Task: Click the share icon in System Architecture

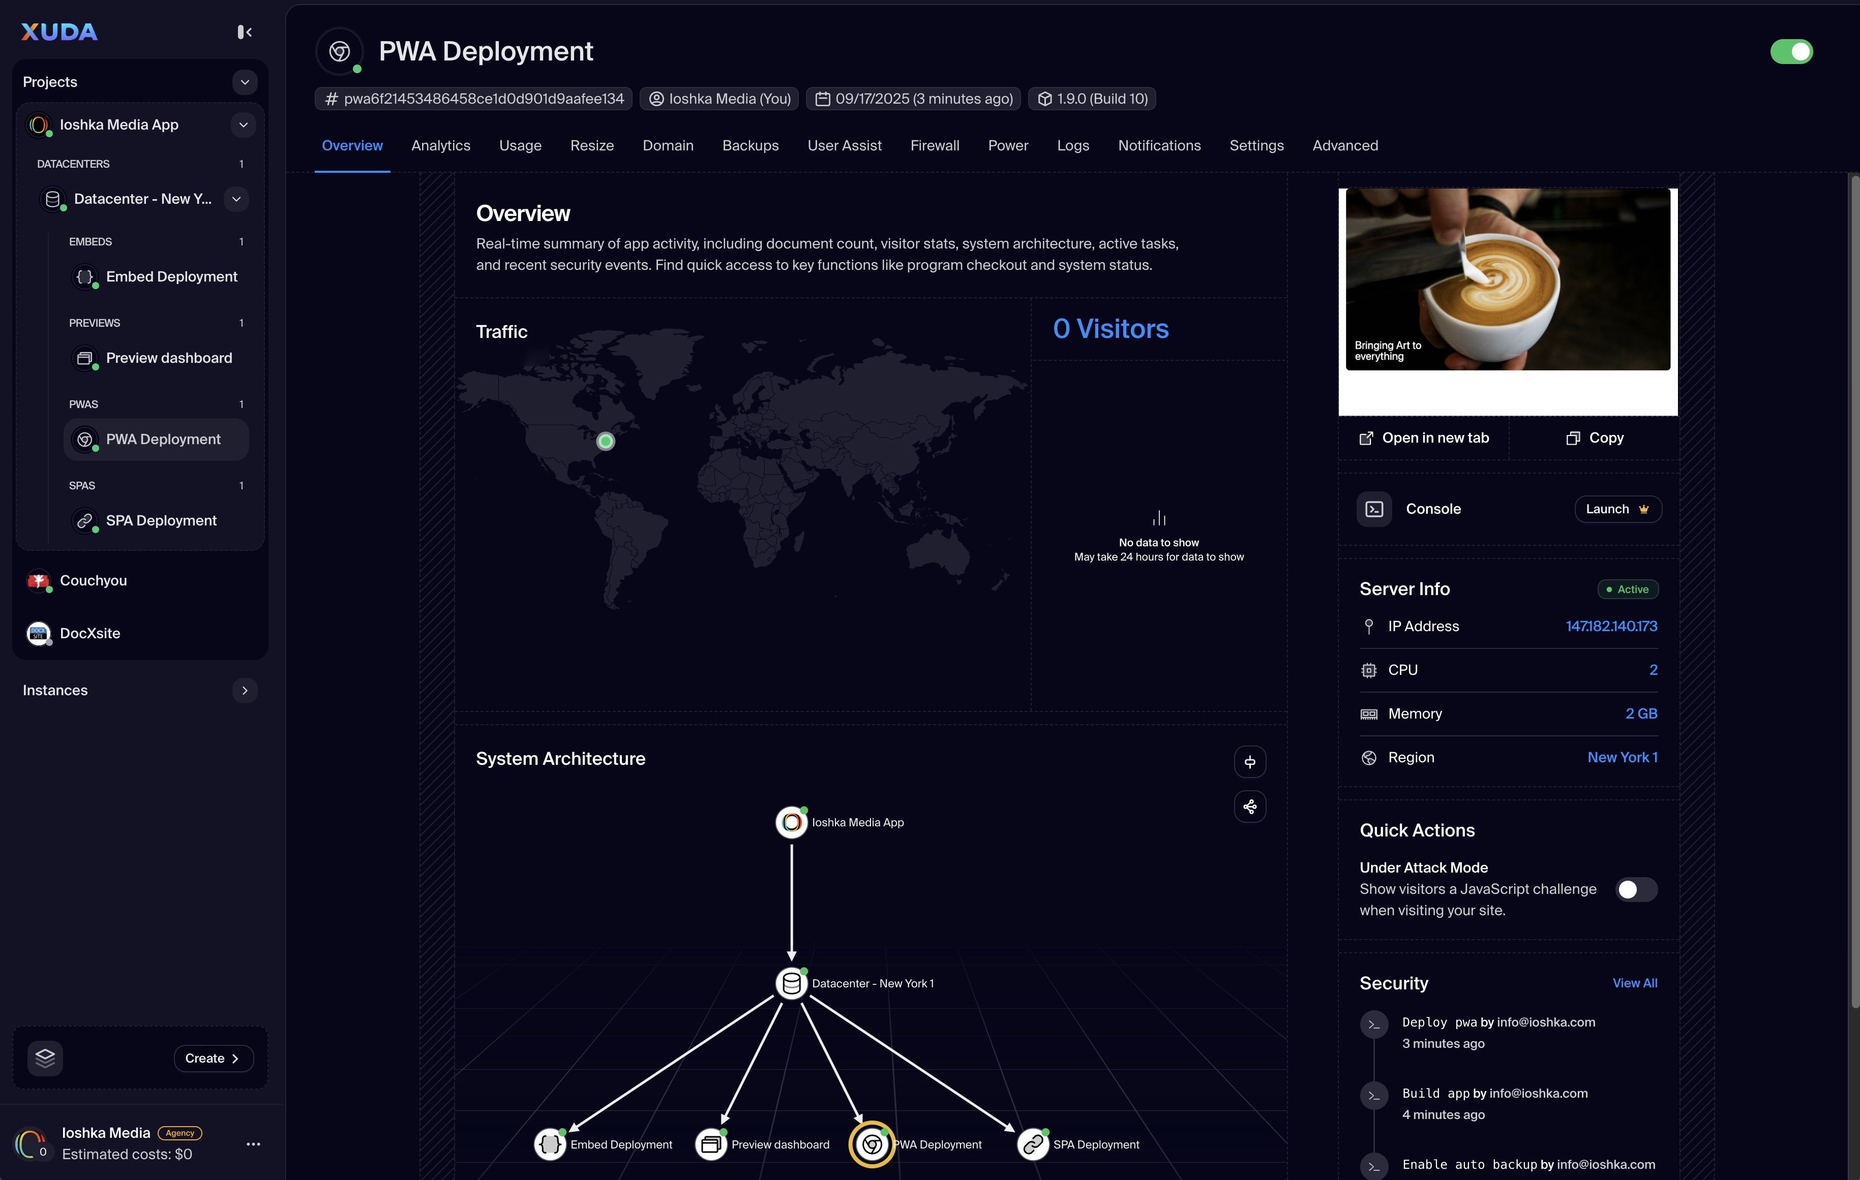Action: coord(1249,807)
